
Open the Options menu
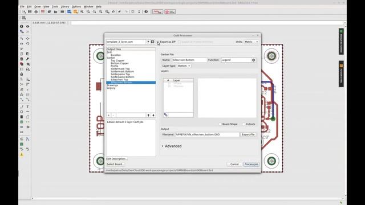tap(76, 6)
